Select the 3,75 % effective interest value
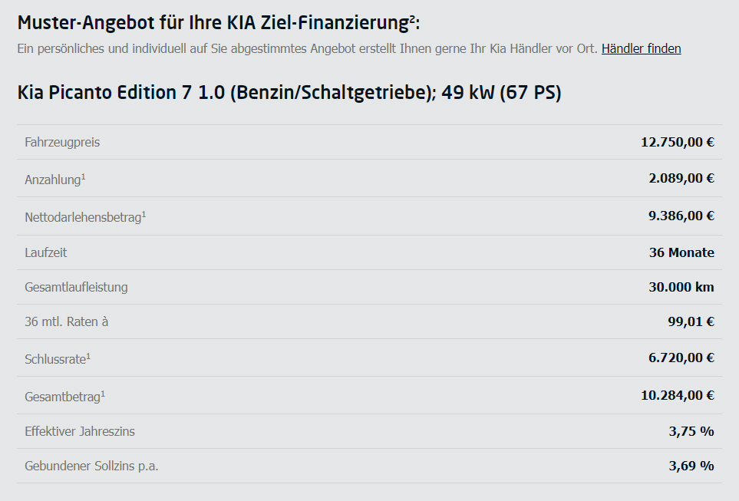 point(691,431)
